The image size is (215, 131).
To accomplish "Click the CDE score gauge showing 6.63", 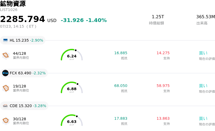I will [x=72, y=120].
